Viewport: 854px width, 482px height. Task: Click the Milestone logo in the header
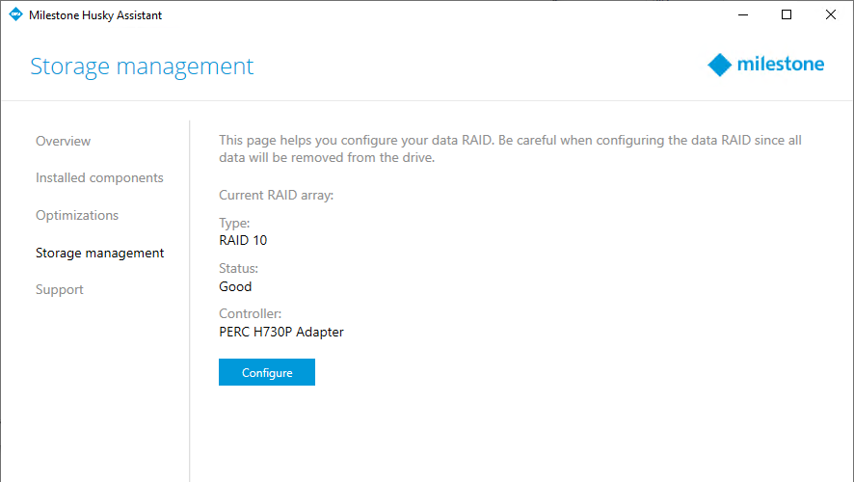pyautogui.click(x=765, y=65)
